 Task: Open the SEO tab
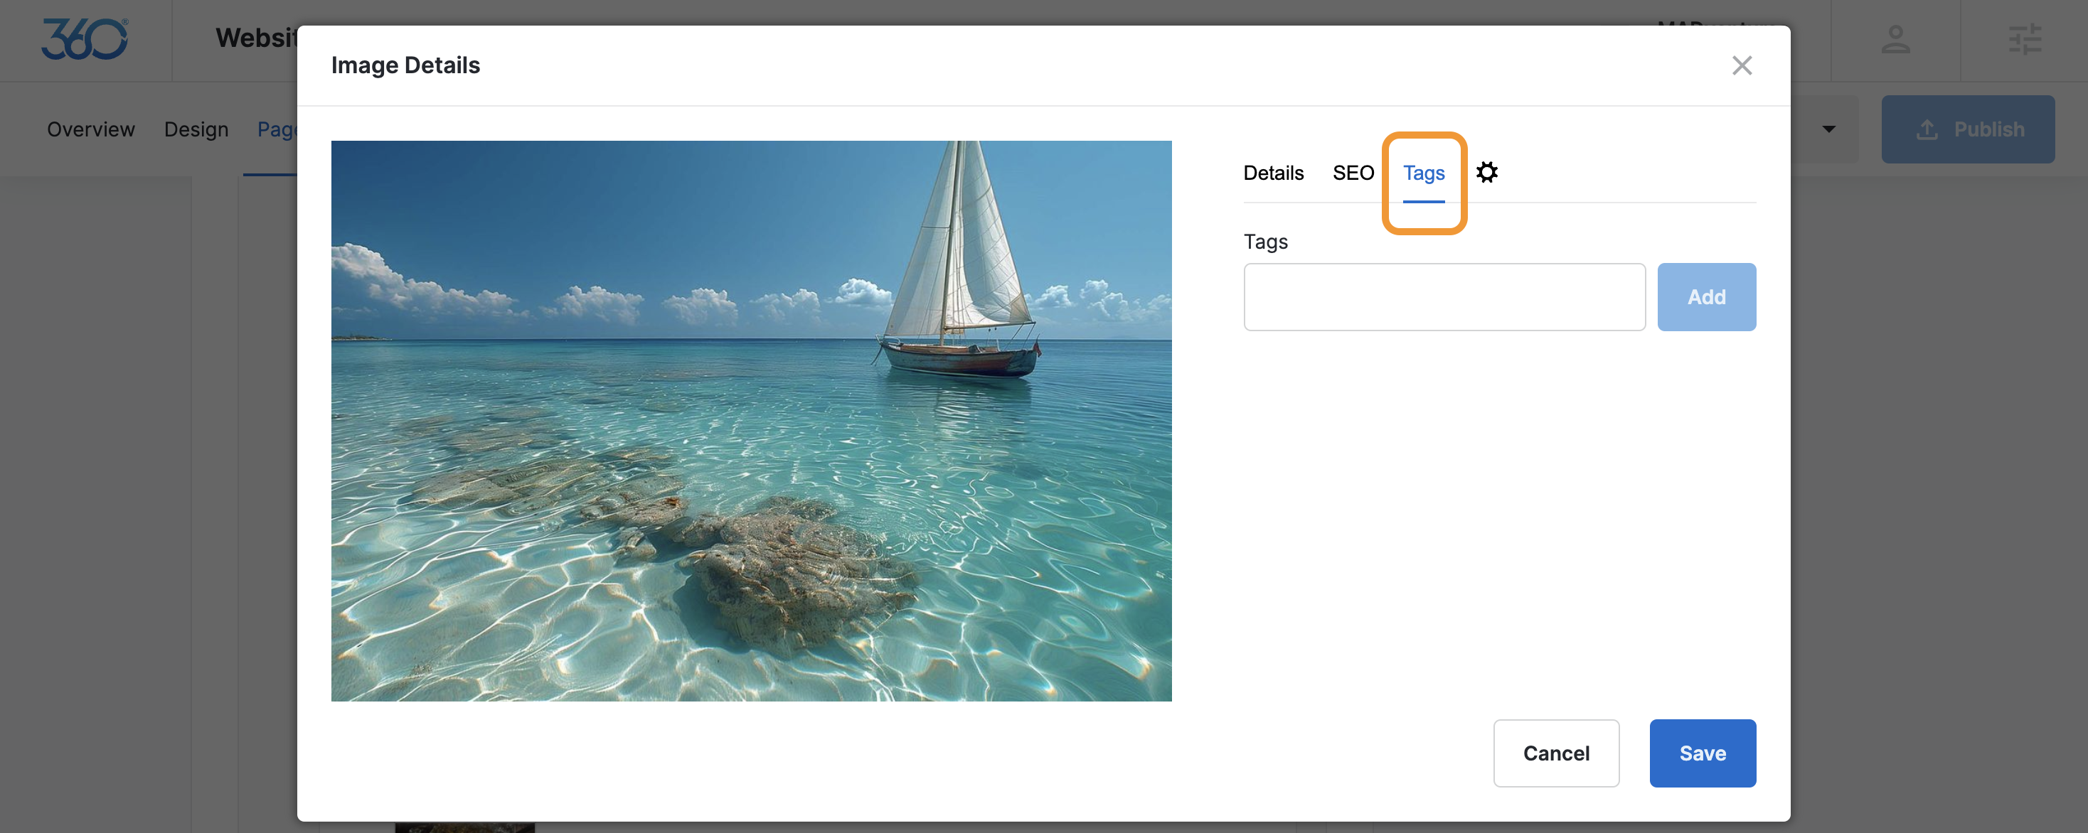[1353, 173]
